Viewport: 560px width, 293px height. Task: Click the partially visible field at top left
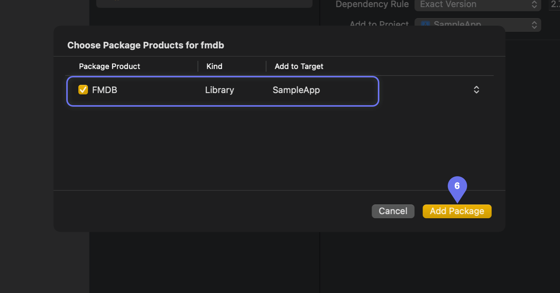pos(204,3)
